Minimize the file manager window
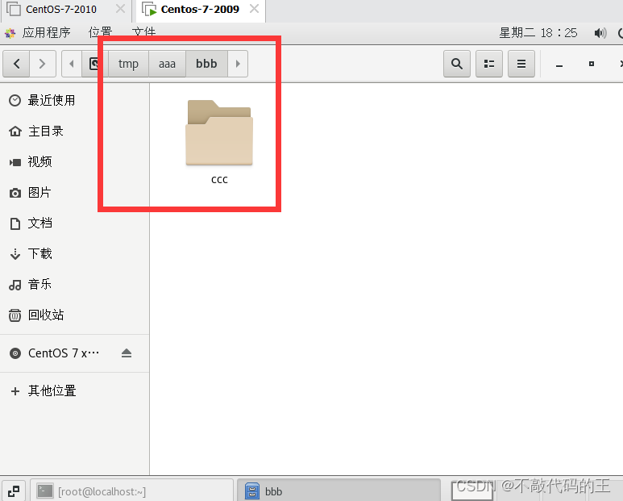 [x=559, y=65]
